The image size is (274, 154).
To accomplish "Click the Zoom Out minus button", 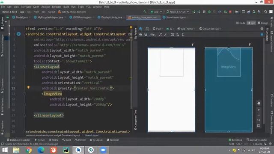I will tap(259, 115).
